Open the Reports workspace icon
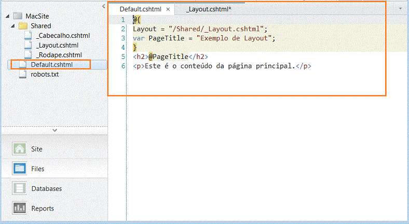 (x=19, y=208)
